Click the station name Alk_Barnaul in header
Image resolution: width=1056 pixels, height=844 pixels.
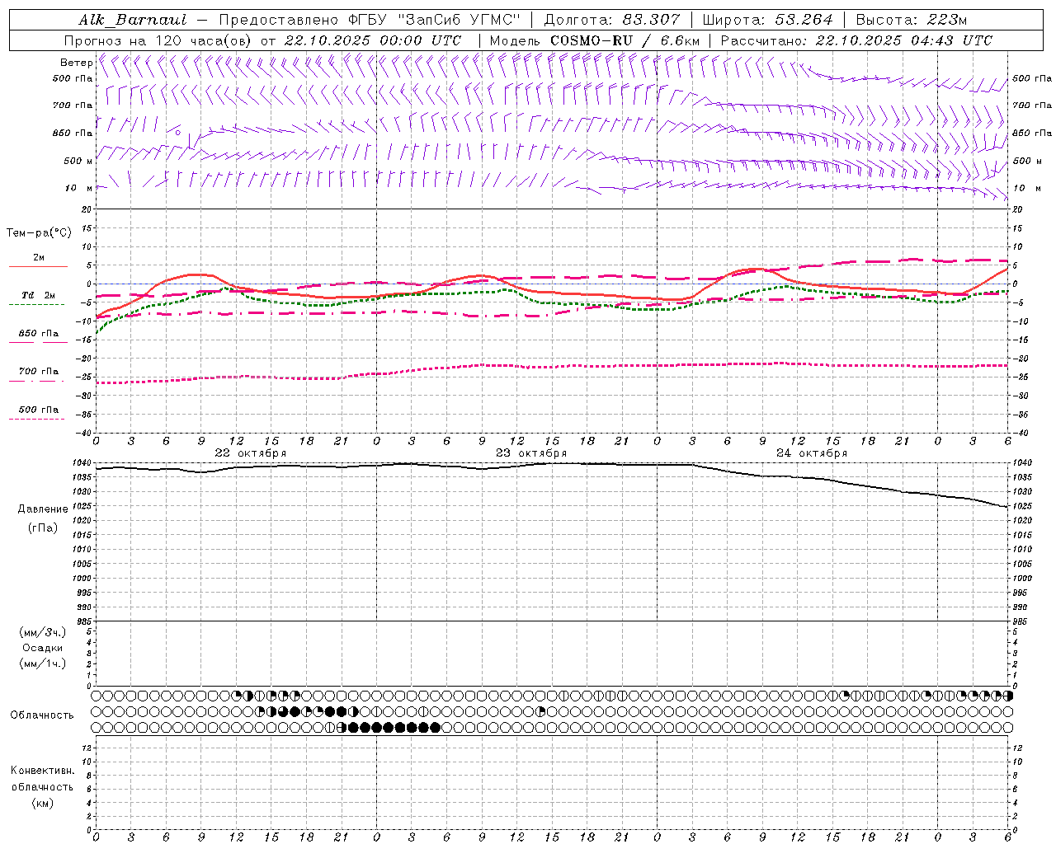click(133, 20)
